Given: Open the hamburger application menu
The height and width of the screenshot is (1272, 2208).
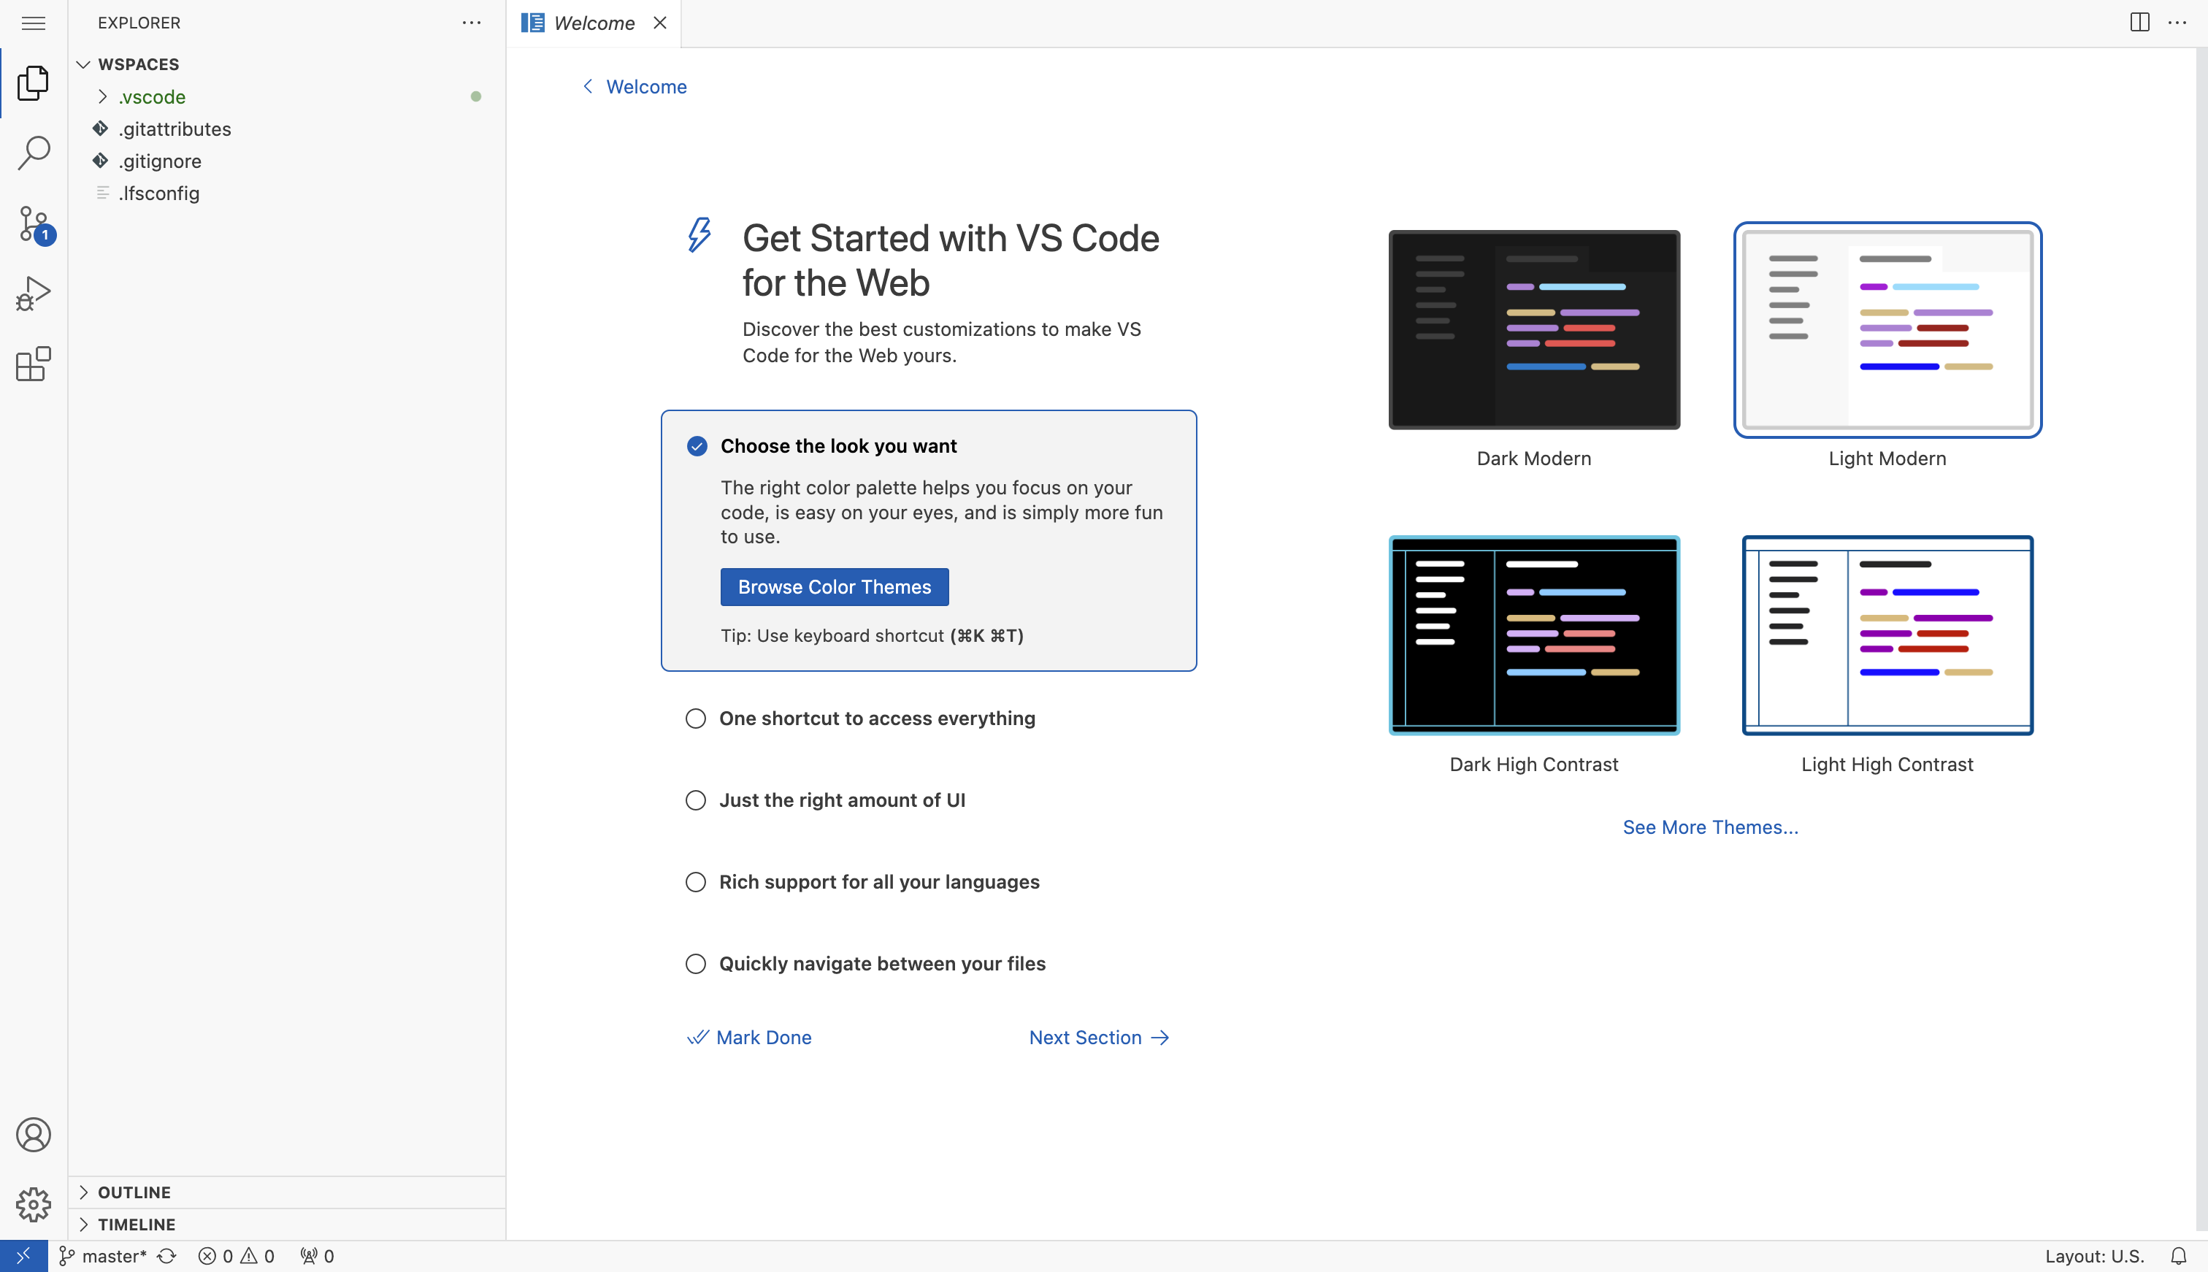Looking at the screenshot, I should point(33,23).
